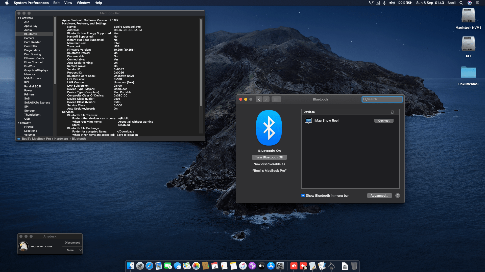Image resolution: width=485 pixels, height=272 pixels.
Task: Launch Safari from the Dock
Action: [149, 266]
